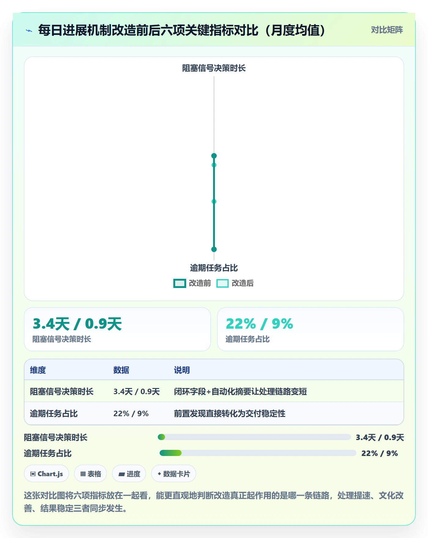Click the 数据卡片 chip diamond icon
Image resolution: width=428 pixels, height=538 pixels.
tap(159, 474)
